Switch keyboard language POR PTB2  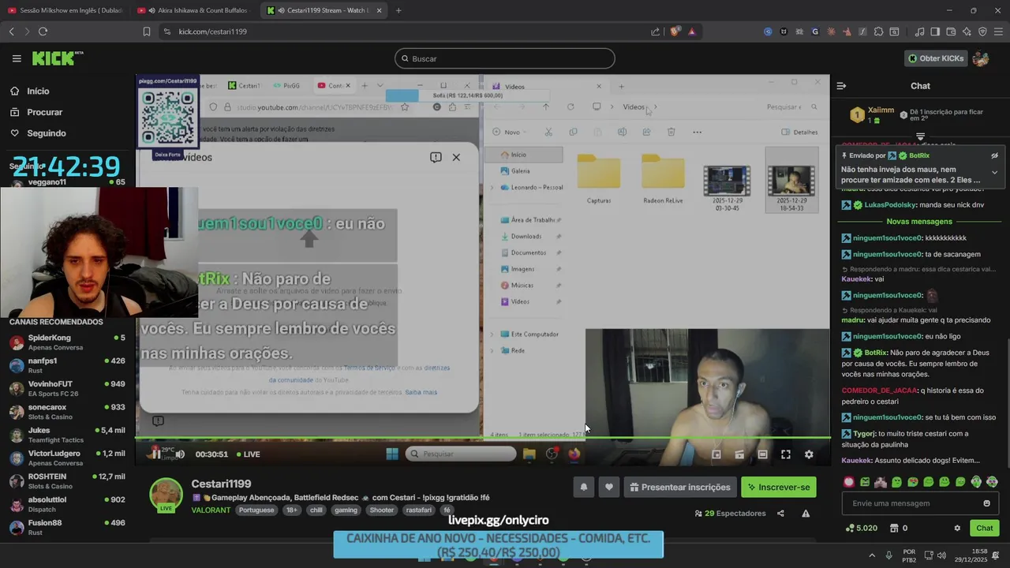point(909,555)
